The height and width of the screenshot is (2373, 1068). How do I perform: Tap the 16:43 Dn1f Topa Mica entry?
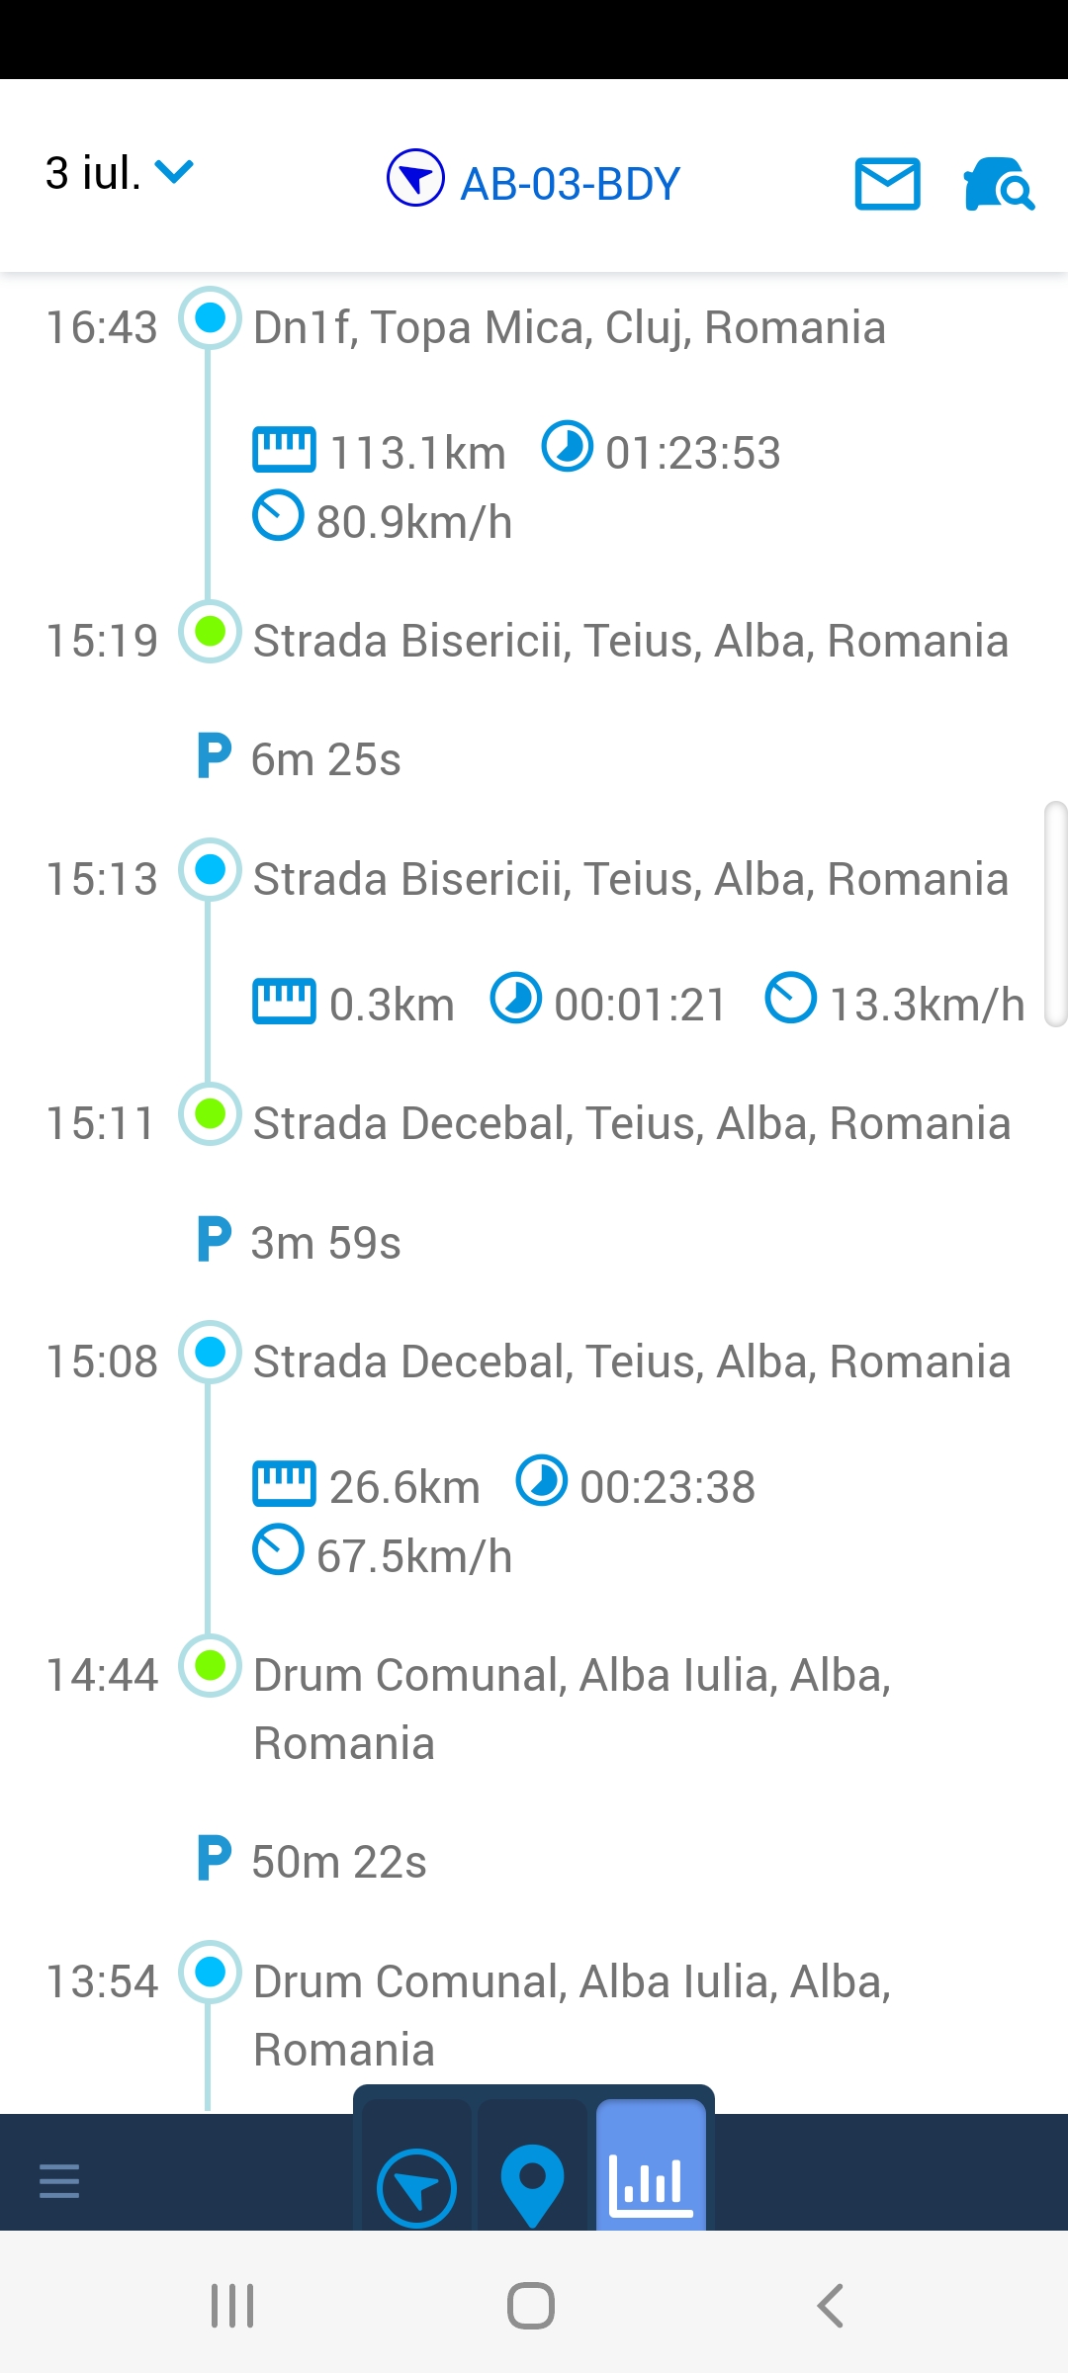[569, 327]
